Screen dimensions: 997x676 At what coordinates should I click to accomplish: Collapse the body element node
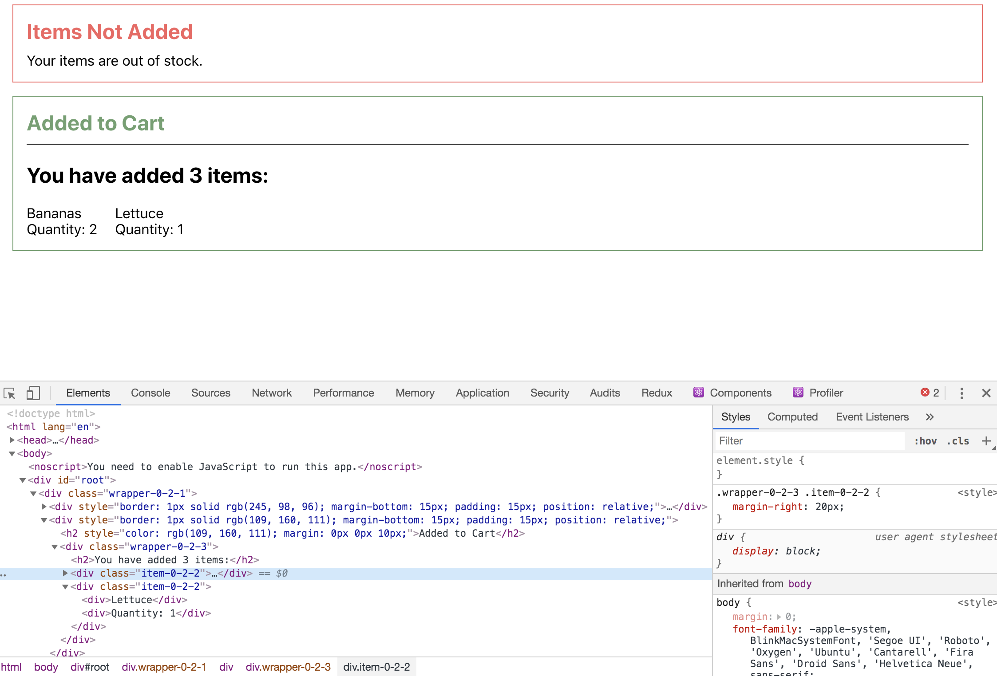click(12, 453)
